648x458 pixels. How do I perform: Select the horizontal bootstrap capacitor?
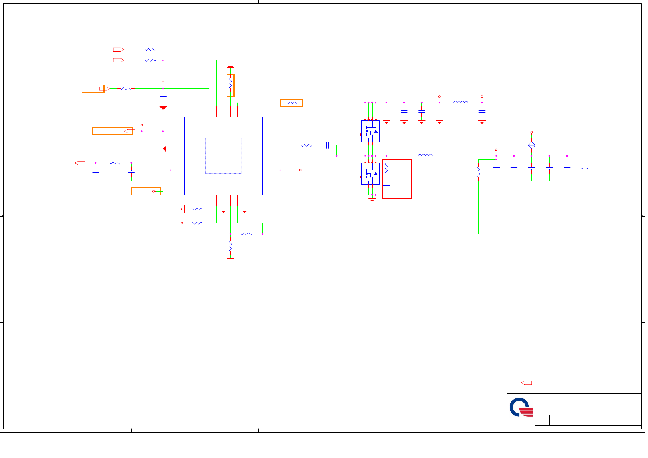click(x=328, y=145)
